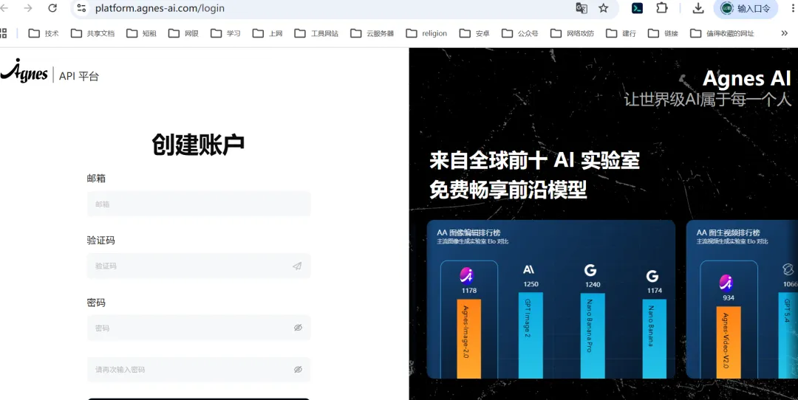Focus the 密码 input field
Image resolution: width=798 pixels, height=400 pixels.
point(199,328)
